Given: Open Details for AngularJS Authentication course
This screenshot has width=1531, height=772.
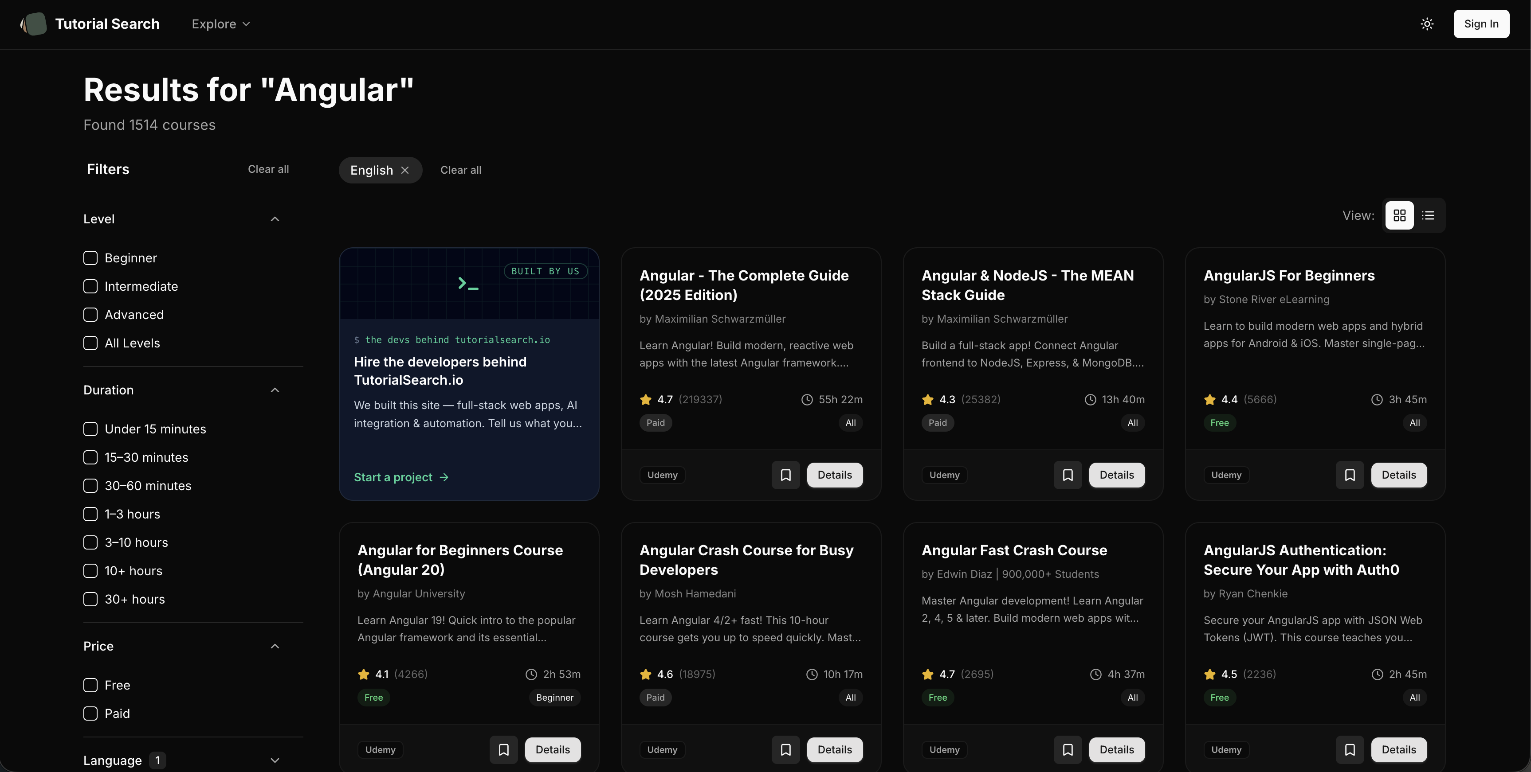Looking at the screenshot, I should (1398, 750).
